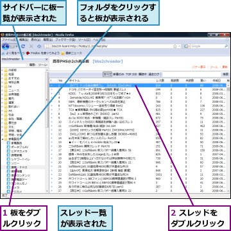
Task: Click the orange ツール link in the page
Action: 214,67
